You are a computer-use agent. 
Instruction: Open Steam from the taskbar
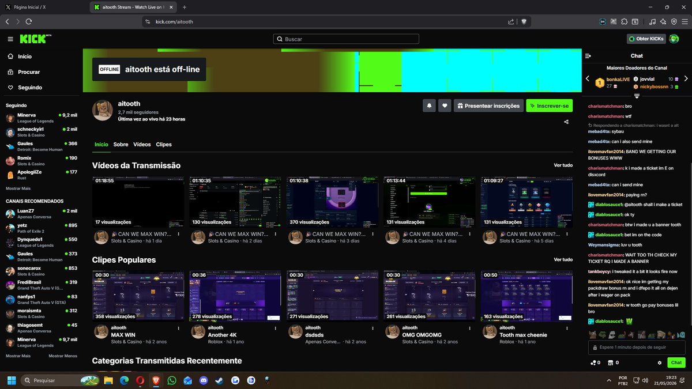219,380
